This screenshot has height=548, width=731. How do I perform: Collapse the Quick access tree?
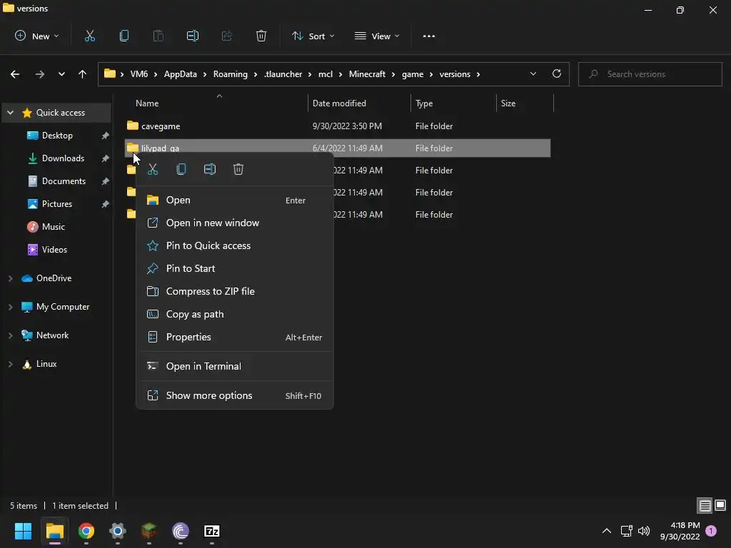pos(10,113)
